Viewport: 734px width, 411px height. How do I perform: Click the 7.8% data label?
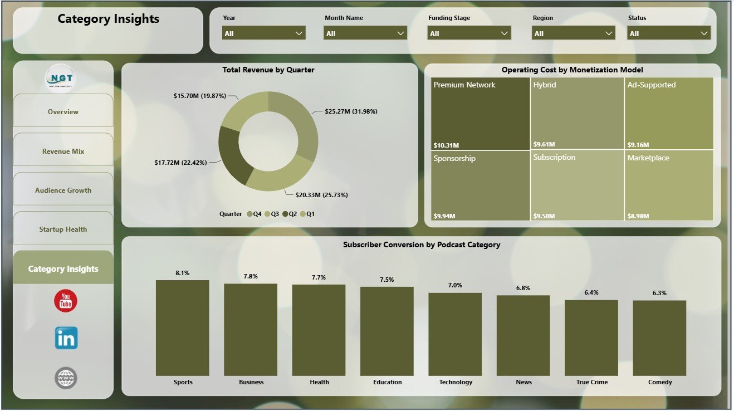[251, 276]
